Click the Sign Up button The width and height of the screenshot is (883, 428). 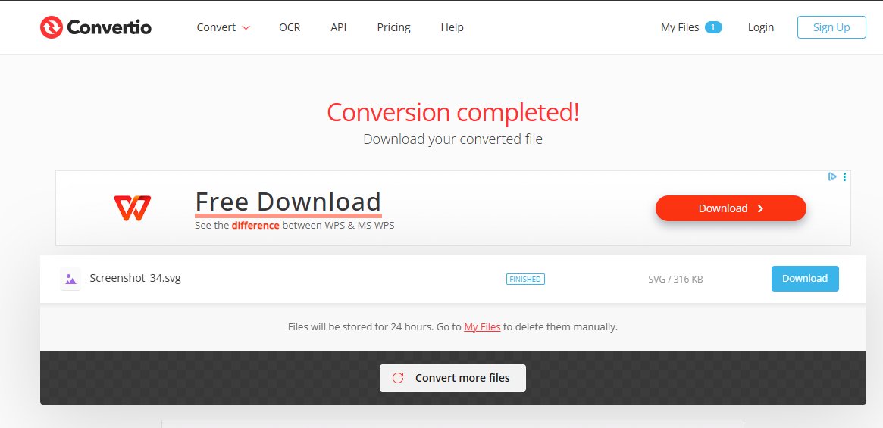(831, 27)
